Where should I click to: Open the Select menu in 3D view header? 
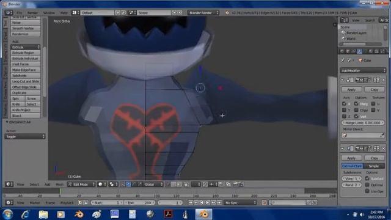coord(34,185)
